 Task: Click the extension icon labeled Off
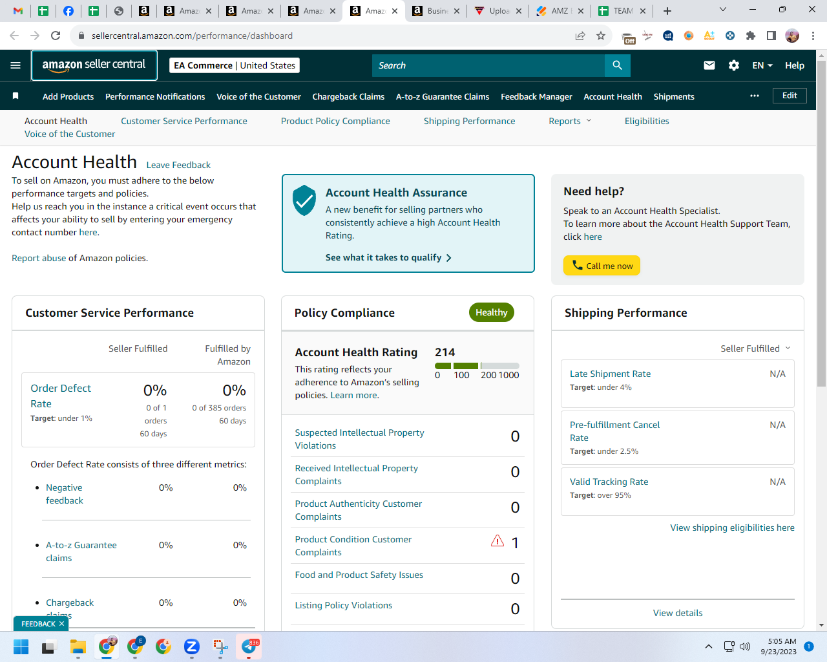tap(628, 37)
